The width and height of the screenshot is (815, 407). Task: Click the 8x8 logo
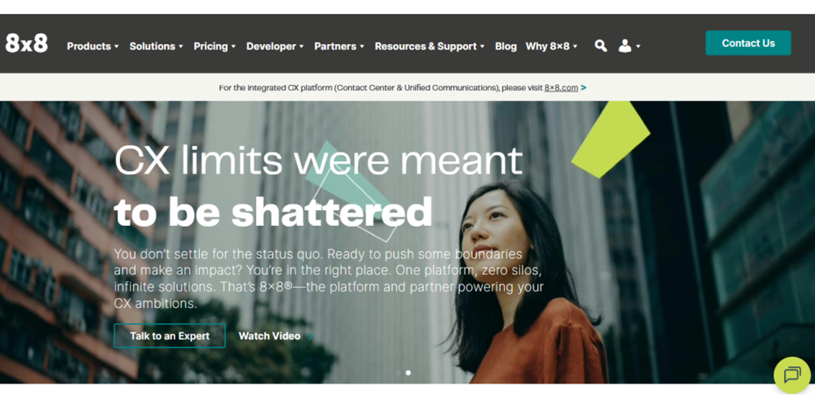point(27,43)
